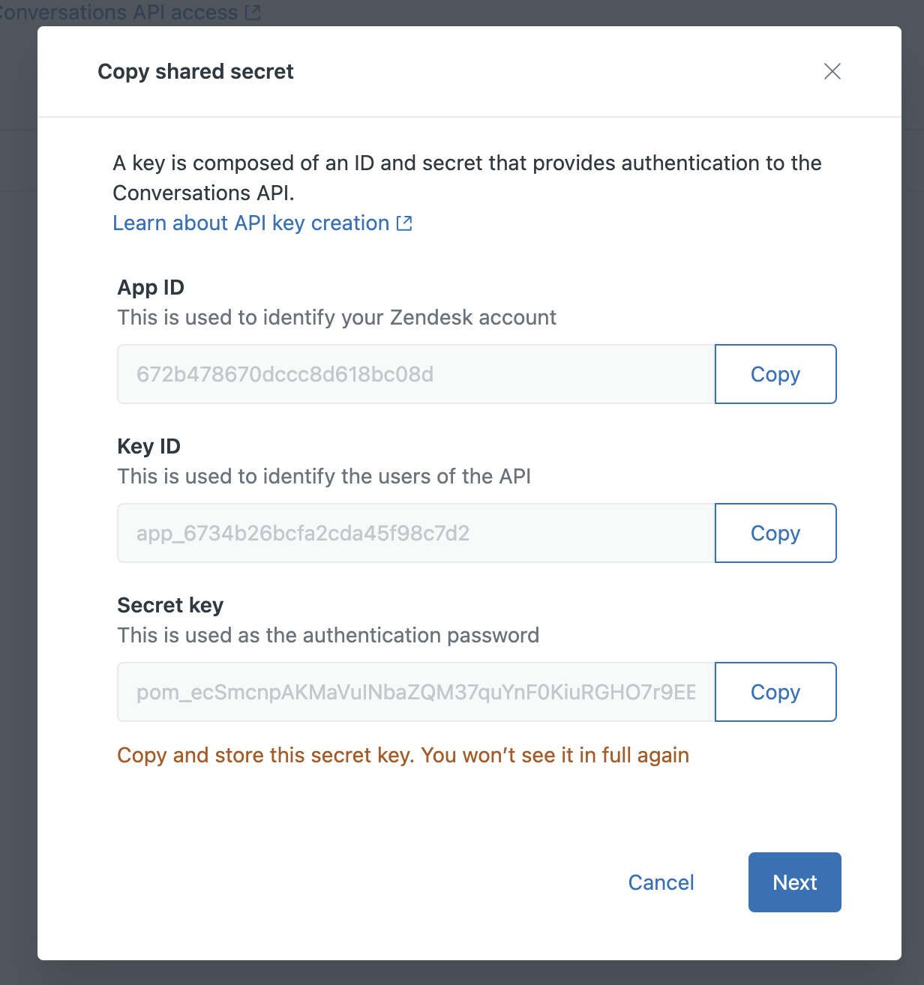Click the App ID text field
924x985 pixels.
pos(415,374)
